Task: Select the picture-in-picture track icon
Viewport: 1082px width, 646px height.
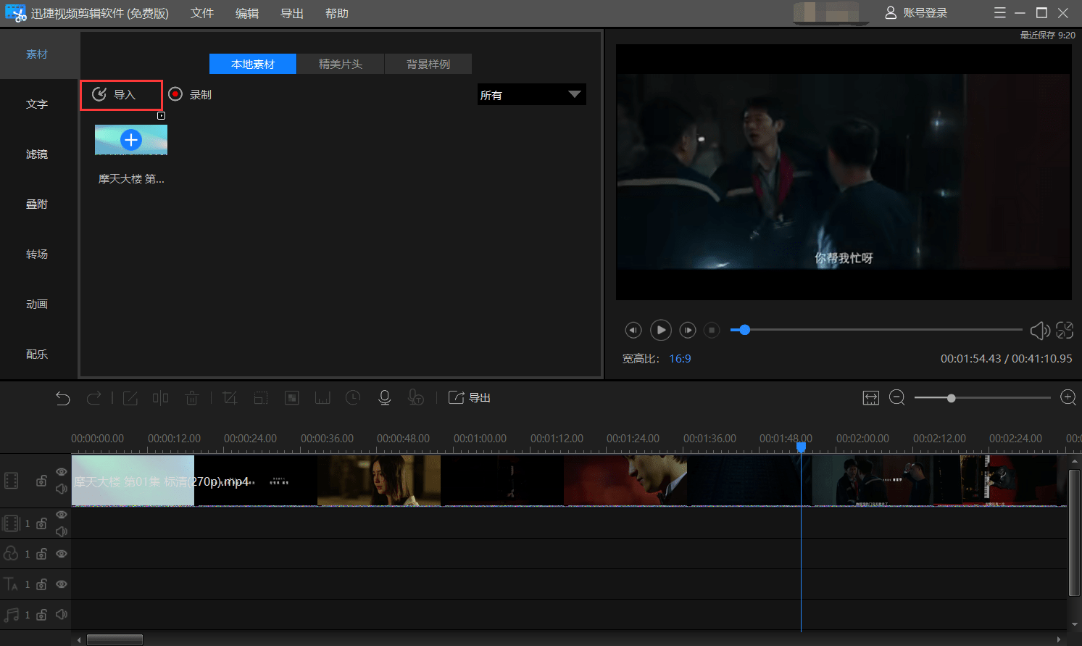Action: pyautogui.click(x=12, y=523)
